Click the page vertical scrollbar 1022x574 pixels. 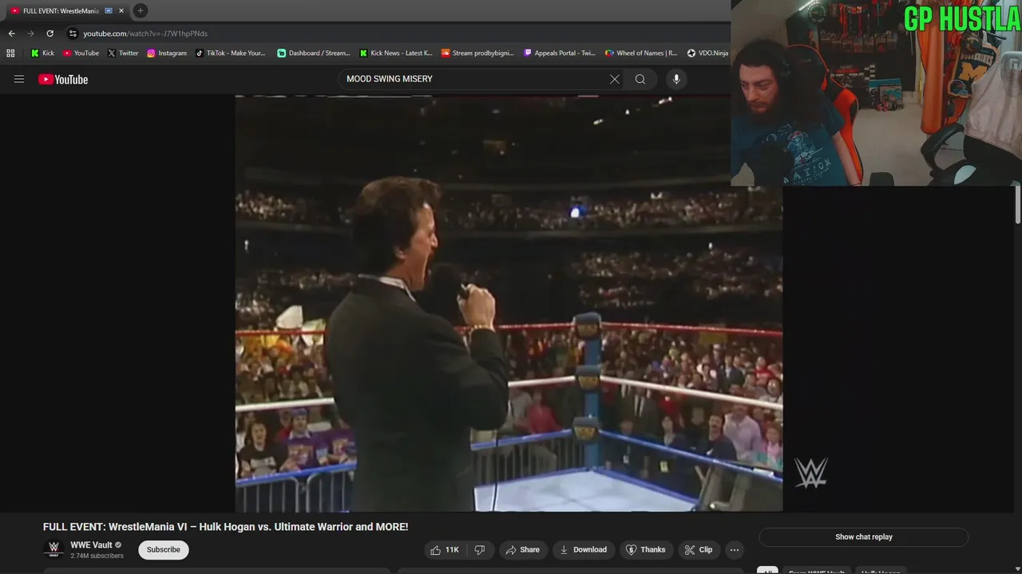tap(1017, 204)
